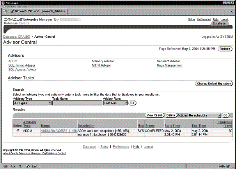Sort by Name column header

click(x=45, y=126)
